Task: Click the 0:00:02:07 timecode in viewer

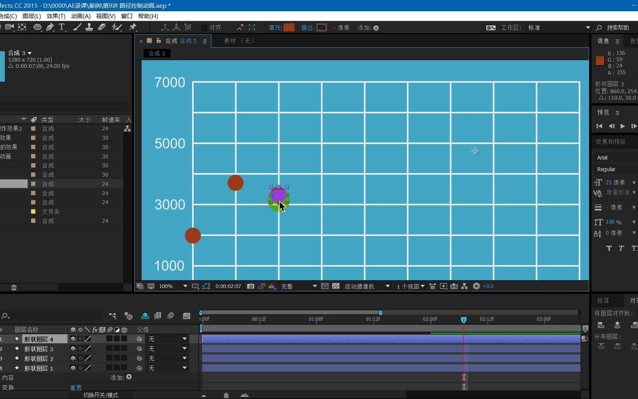Action: coord(228,286)
